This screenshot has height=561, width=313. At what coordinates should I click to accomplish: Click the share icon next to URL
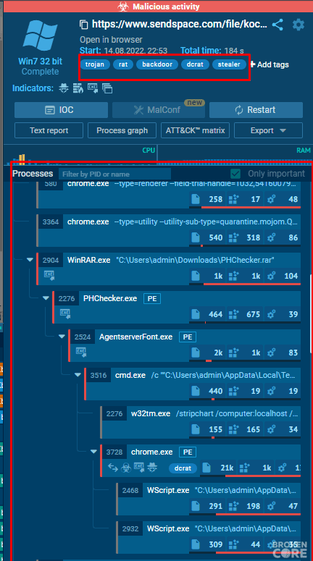coord(277,25)
